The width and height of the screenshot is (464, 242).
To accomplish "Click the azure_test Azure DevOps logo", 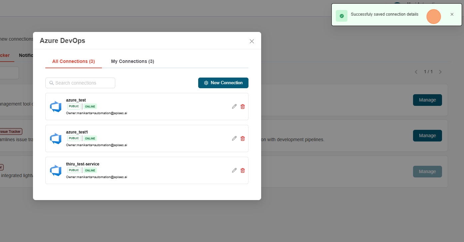I will click(56, 107).
